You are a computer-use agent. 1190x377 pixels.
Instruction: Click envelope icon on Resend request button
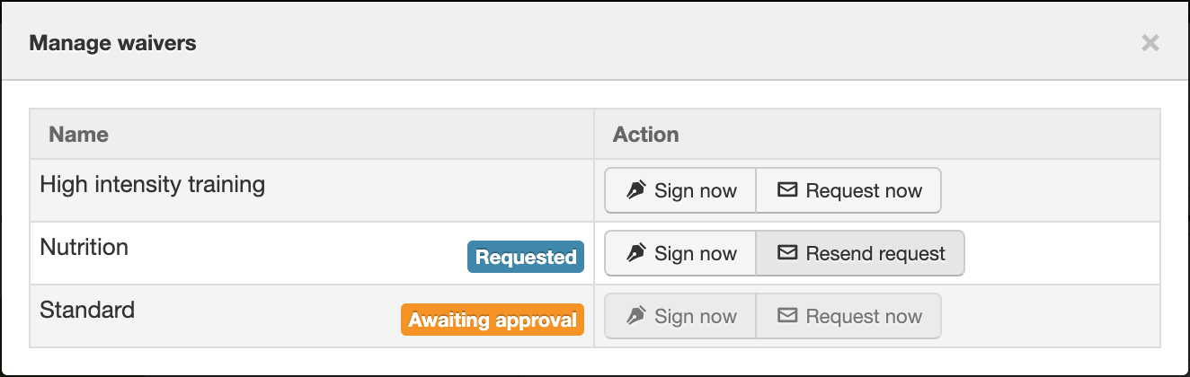point(787,253)
